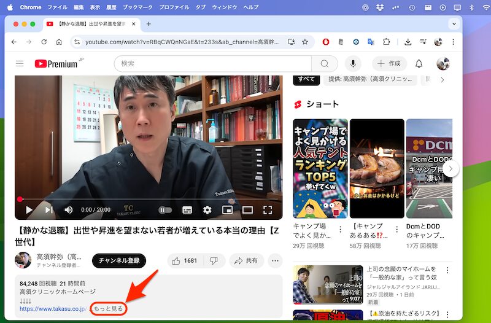The width and height of the screenshot is (491, 323).
Task: Enter fullscreen mode
Action: (268, 210)
